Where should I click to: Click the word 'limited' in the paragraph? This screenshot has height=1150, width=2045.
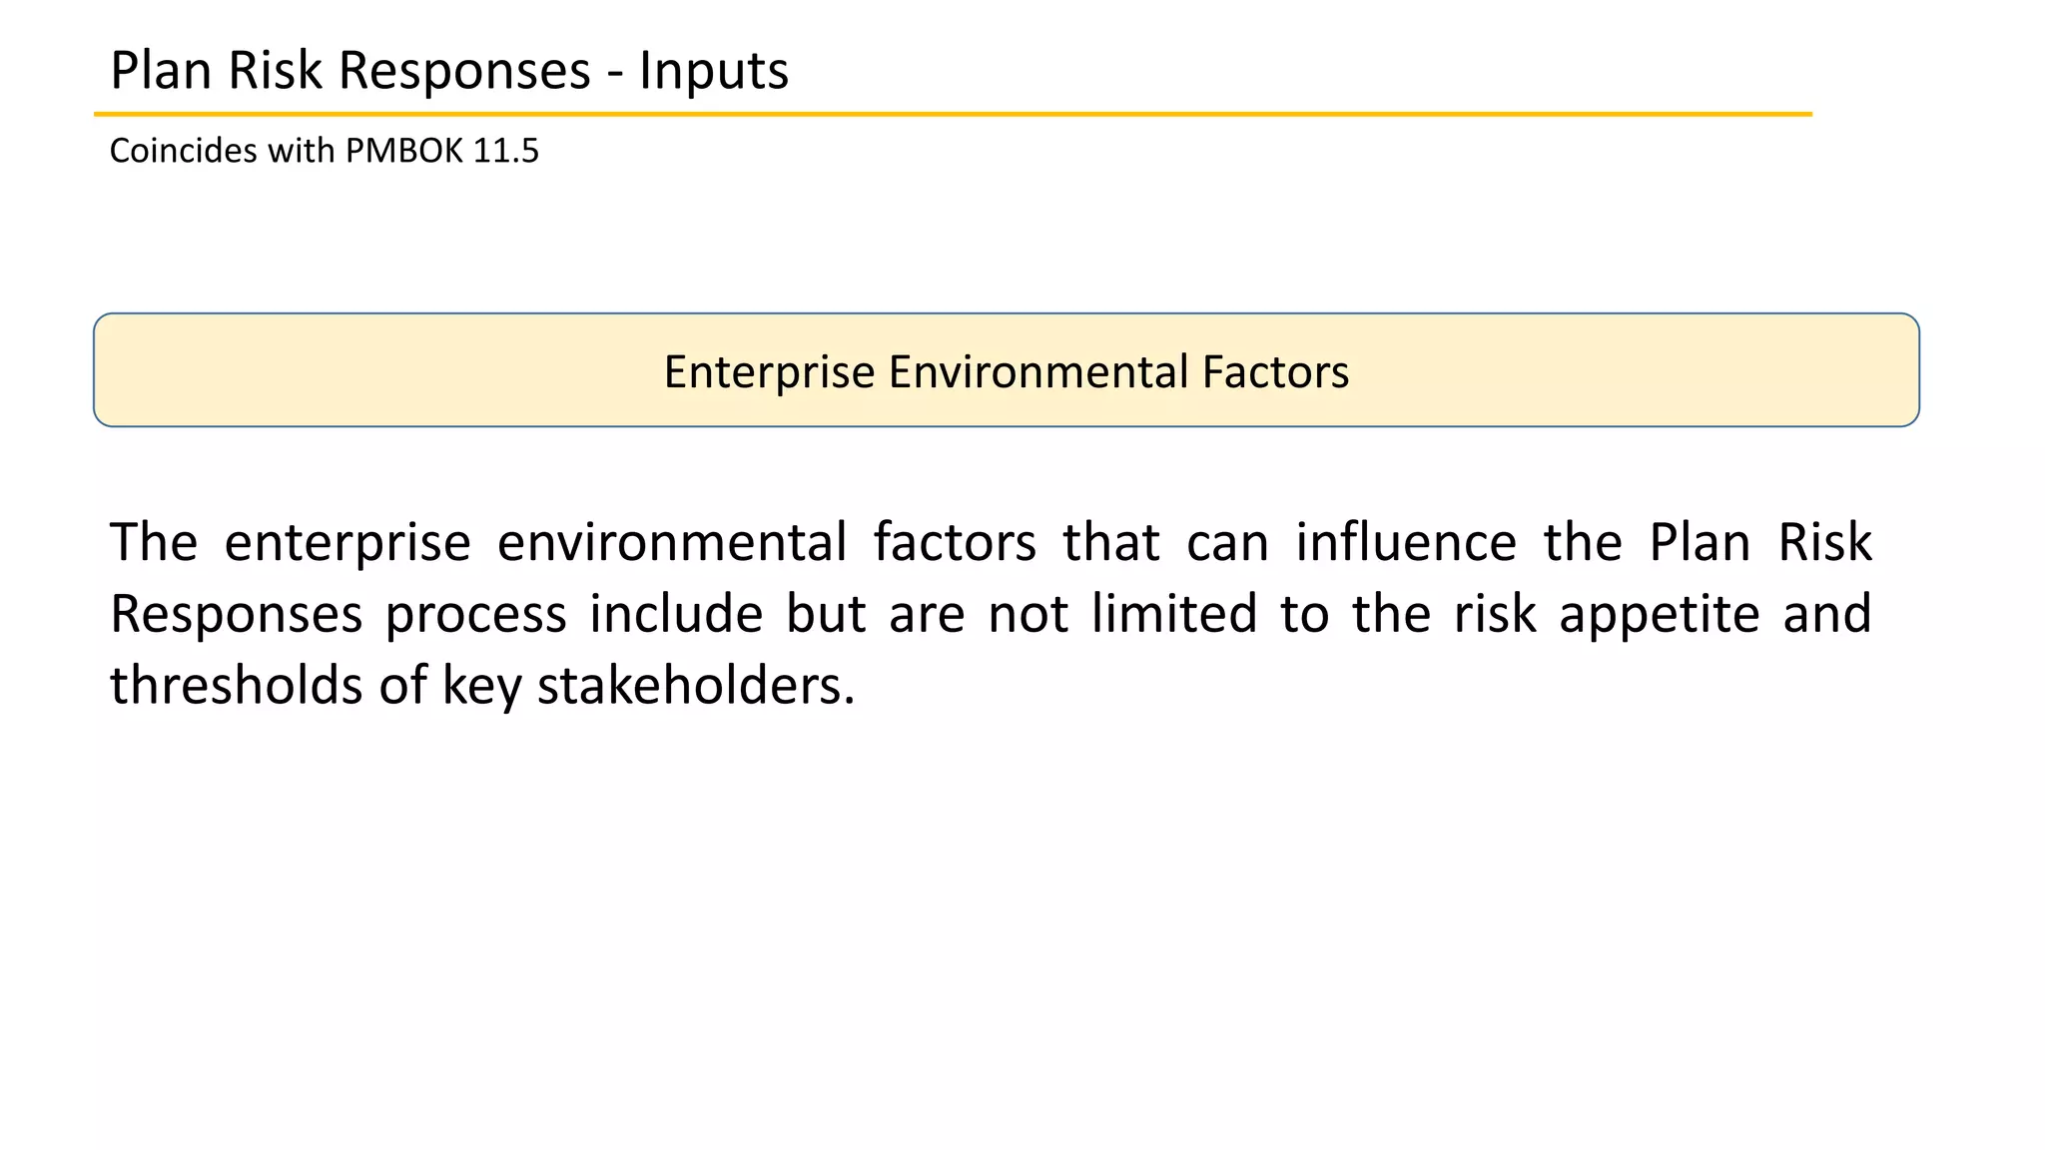[x=1173, y=614]
